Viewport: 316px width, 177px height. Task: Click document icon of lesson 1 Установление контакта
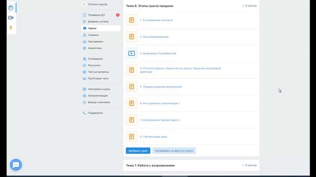pyautogui.click(x=132, y=20)
